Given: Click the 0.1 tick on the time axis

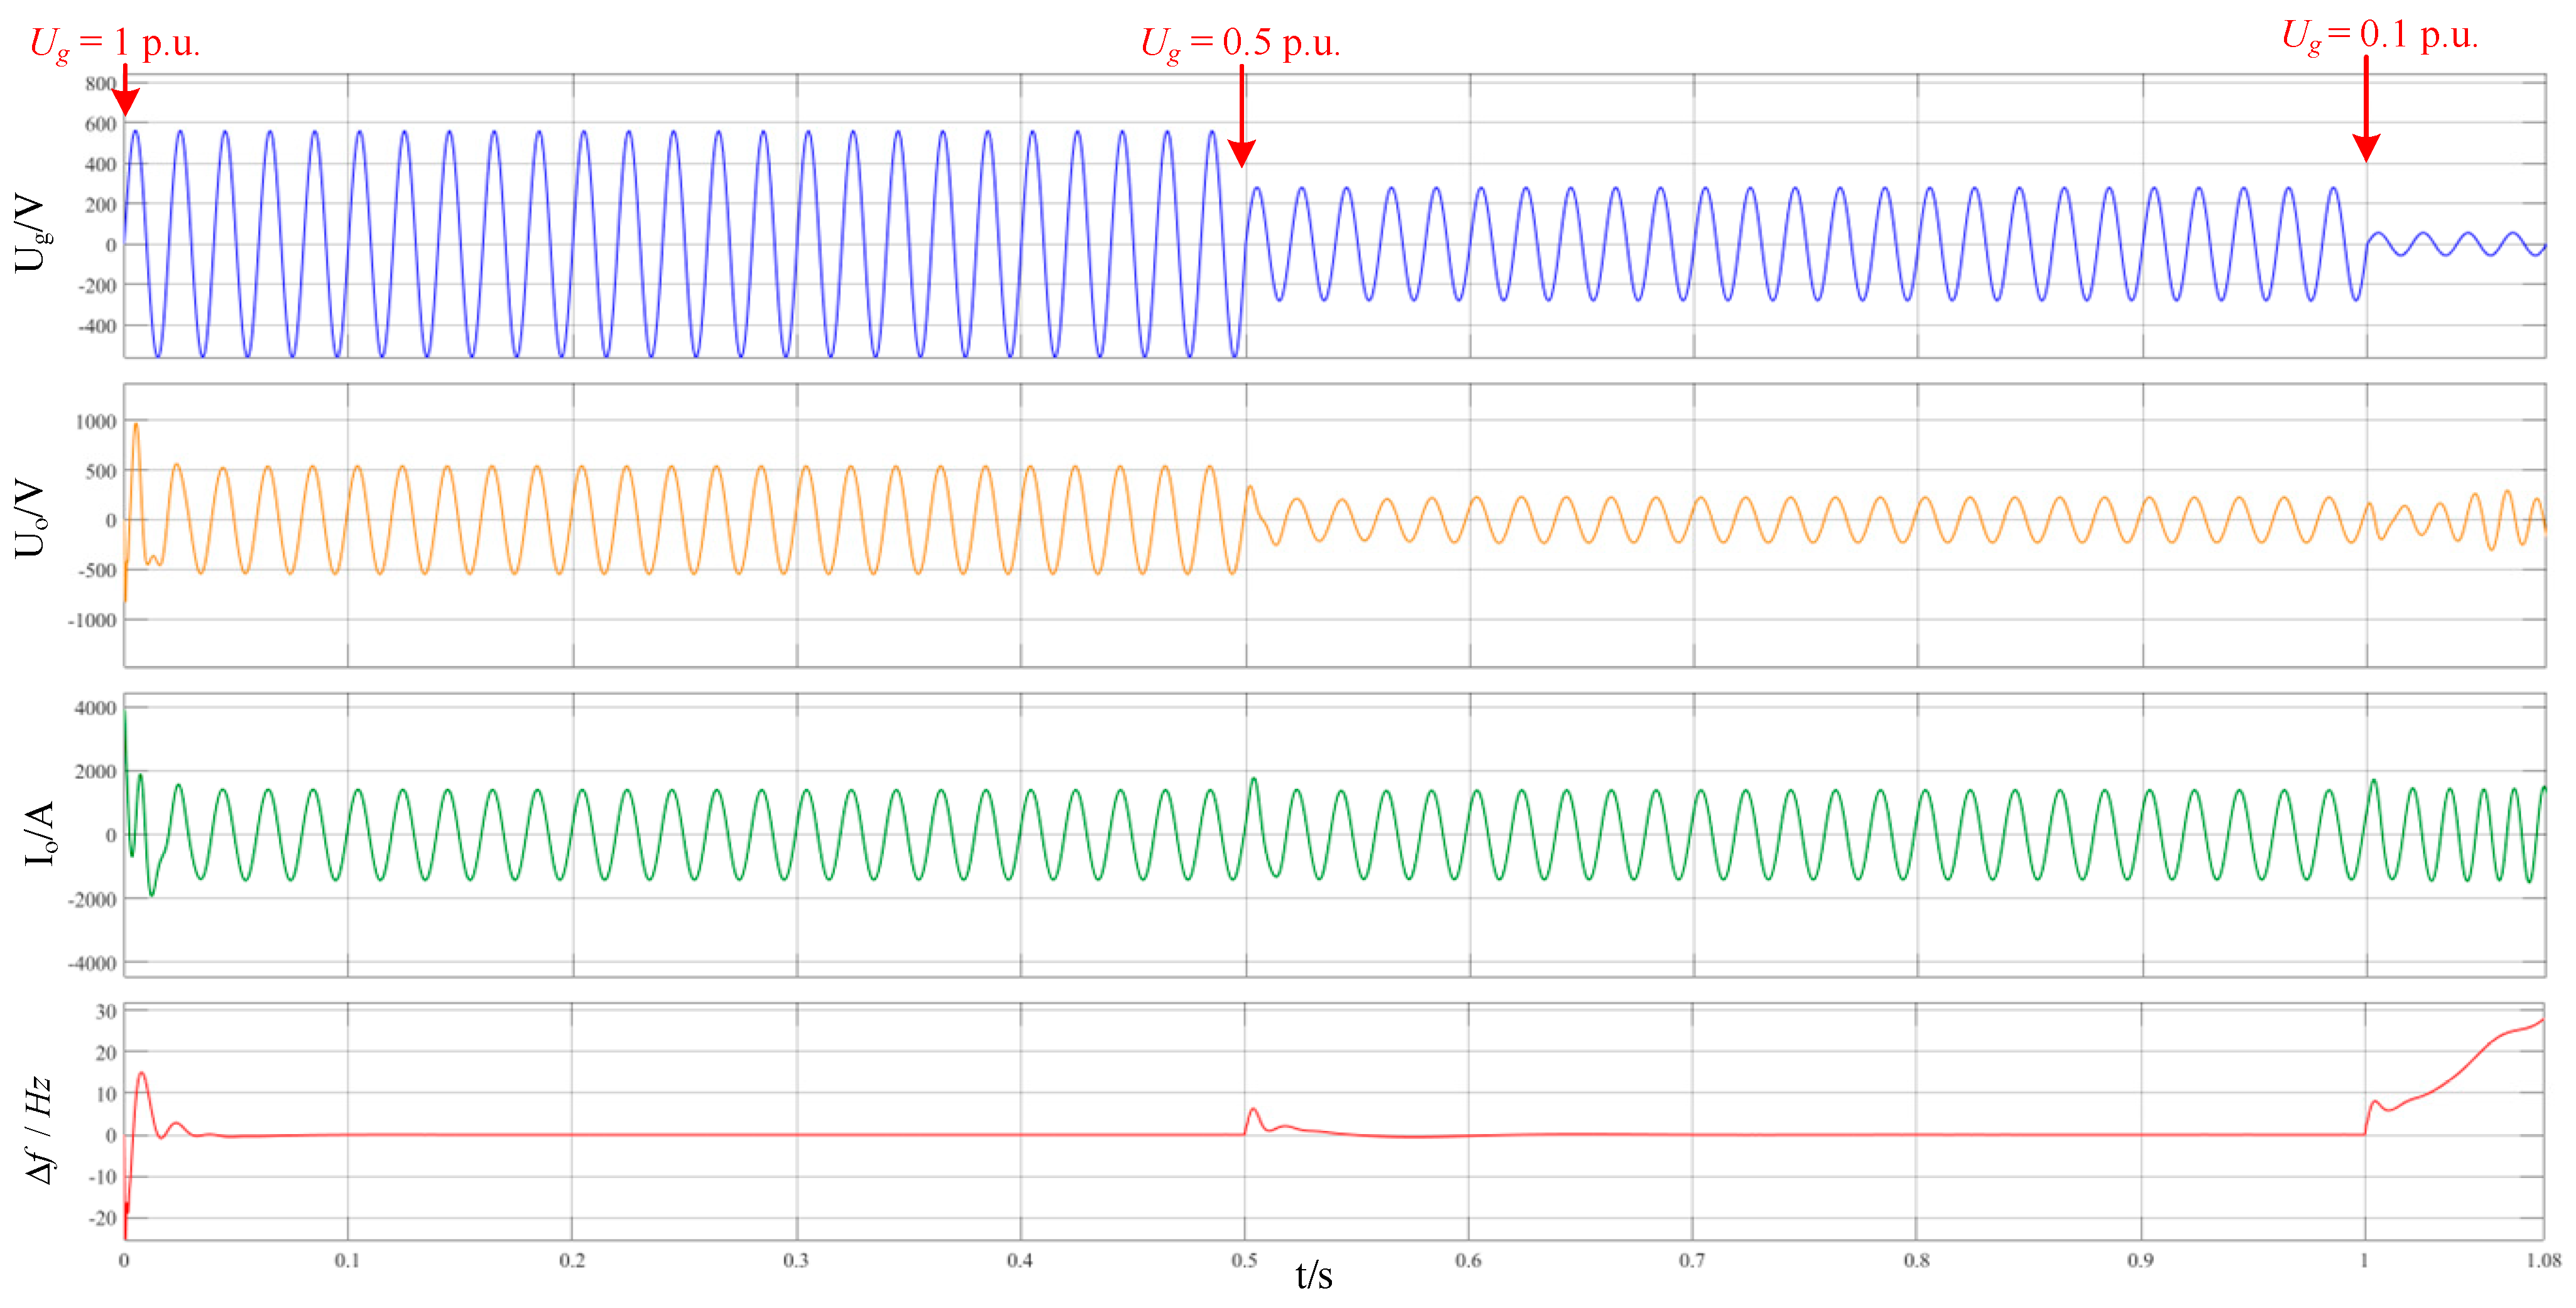Looking at the screenshot, I should coord(347,1261).
